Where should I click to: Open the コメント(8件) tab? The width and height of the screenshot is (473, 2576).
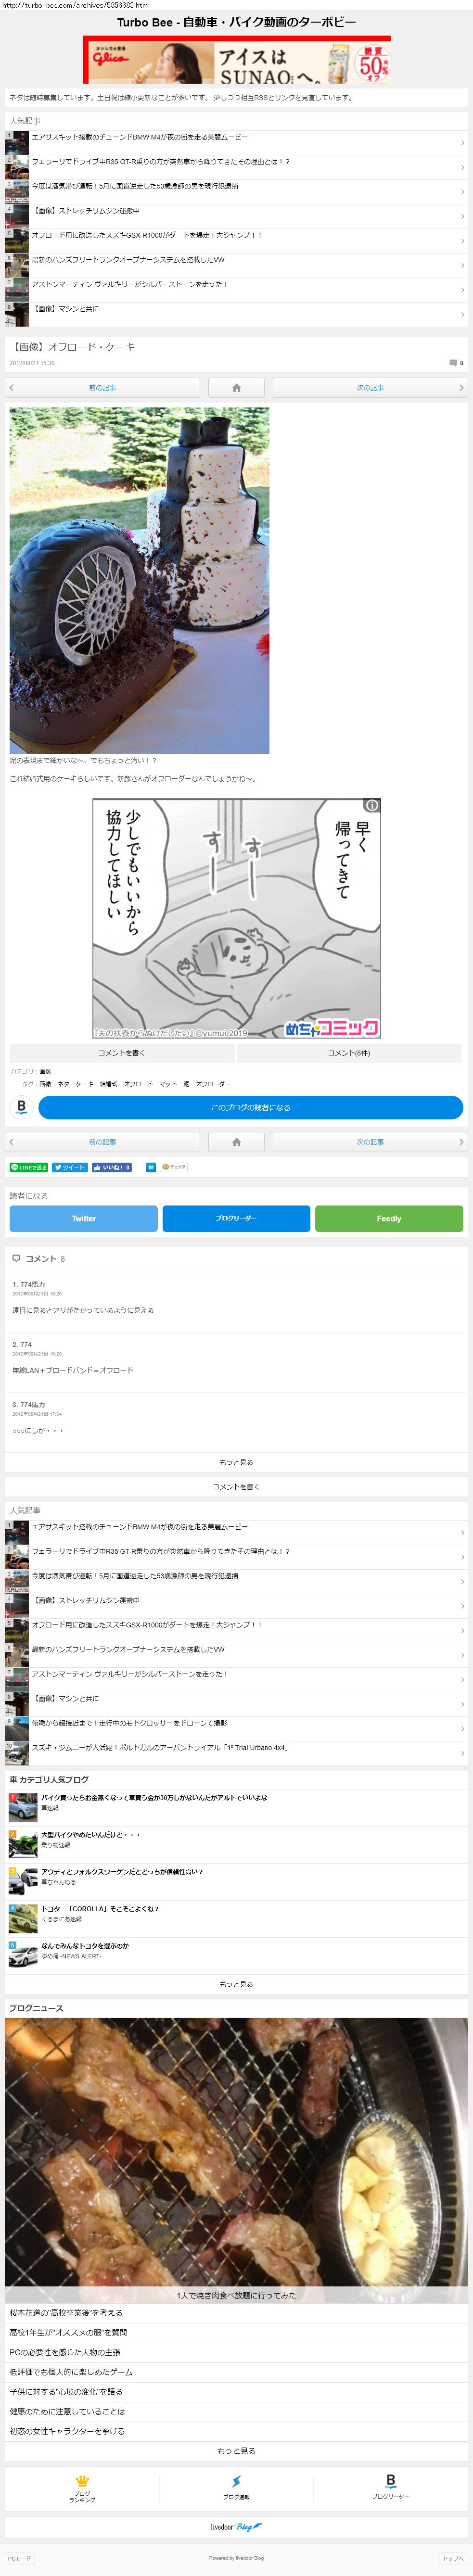tap(349, 1052)
